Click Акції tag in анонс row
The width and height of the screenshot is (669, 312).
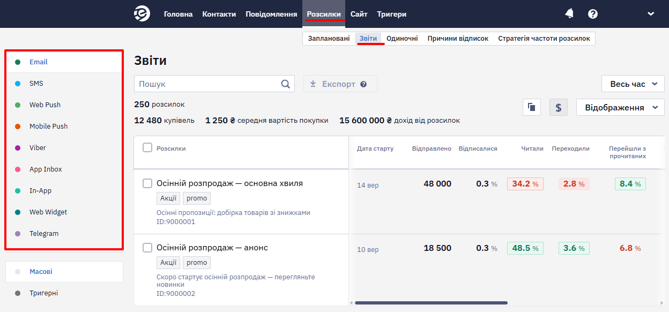point(168,263)
